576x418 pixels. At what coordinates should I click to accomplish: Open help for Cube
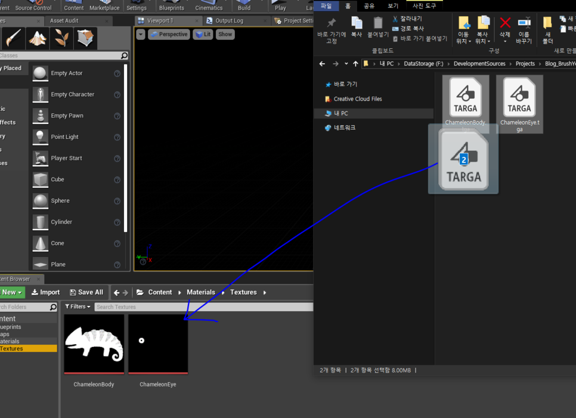coord(117,180)
